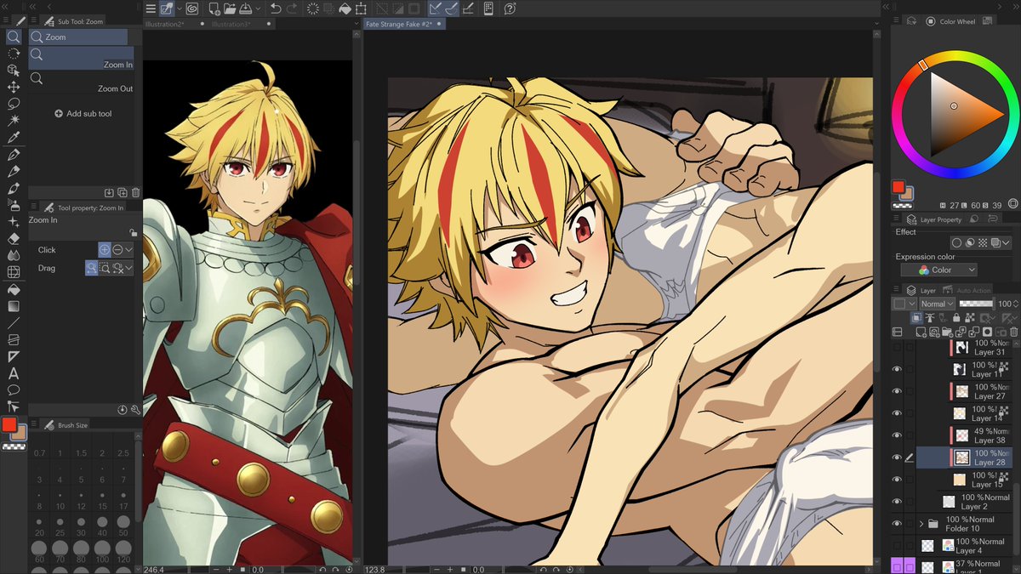Image resolution: width=1021 pixels, height=574 pixels.
Task: Click Add sub tool
Action: click(x=83, y=113)
